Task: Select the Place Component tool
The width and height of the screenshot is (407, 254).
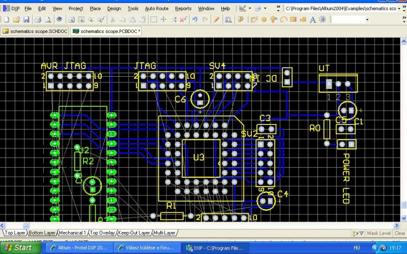Action: tap(323, 19)
